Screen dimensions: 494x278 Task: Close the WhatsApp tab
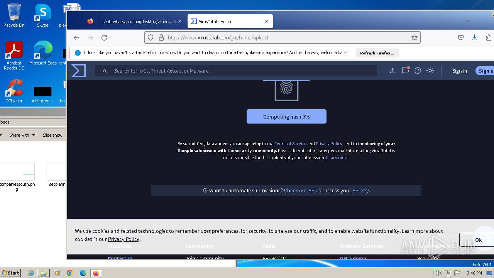(x=180, y=21)
